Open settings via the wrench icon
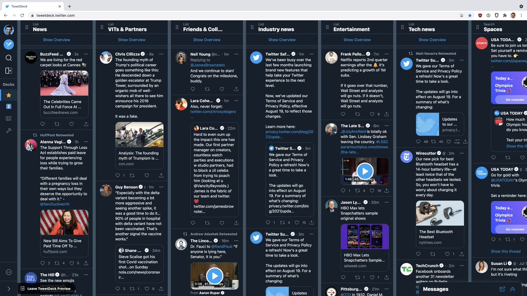527x296 pixels. 9,131
